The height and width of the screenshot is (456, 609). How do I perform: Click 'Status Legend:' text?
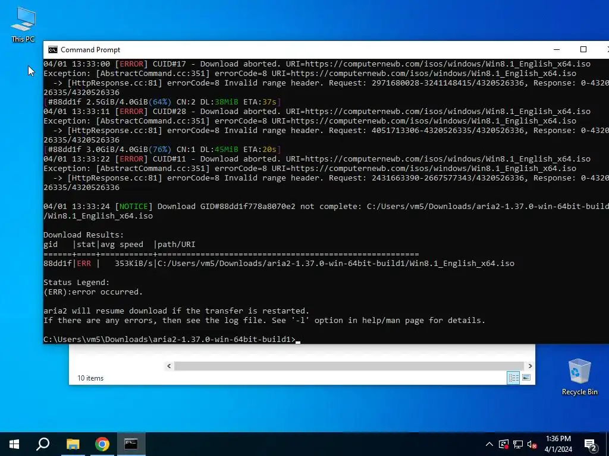pos(77,282)
